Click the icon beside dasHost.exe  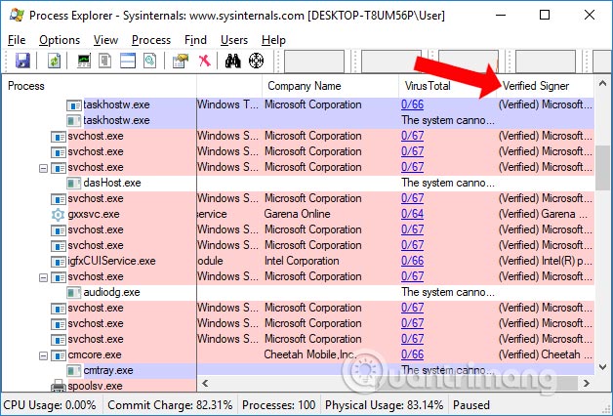74,183
